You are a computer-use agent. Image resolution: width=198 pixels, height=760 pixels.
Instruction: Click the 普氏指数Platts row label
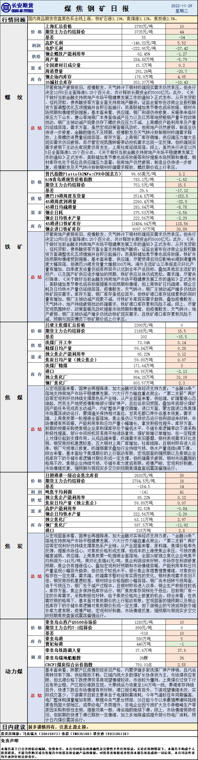coord(83,174)
